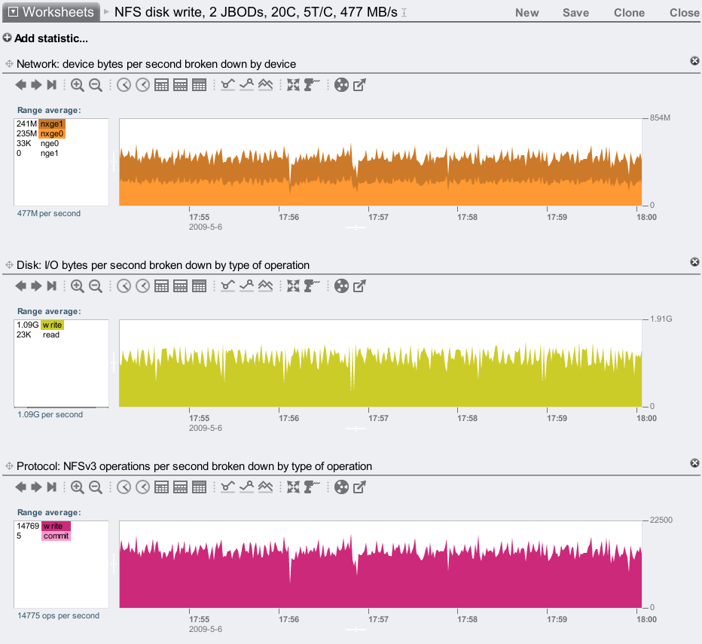The width and height of the screenshot is (702, 644).
Task: Expand the worksheet title disclosure triangle
Action: point(105,12)
